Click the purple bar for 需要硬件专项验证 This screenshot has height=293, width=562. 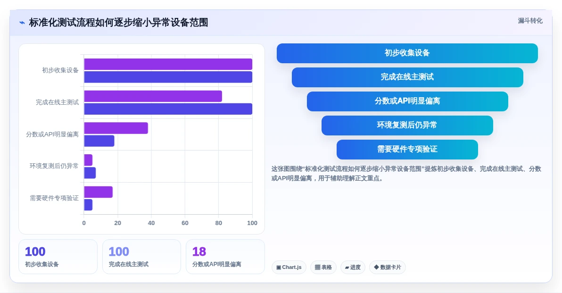pos(99,192)
